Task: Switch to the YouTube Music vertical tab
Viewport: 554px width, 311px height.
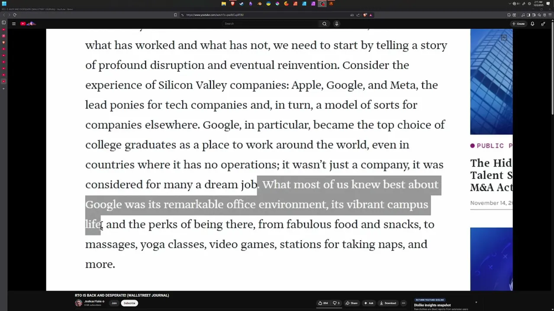Action: 3,36
